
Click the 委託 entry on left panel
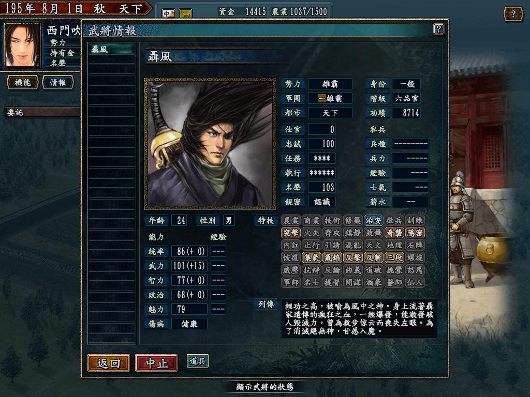(42, 112)
